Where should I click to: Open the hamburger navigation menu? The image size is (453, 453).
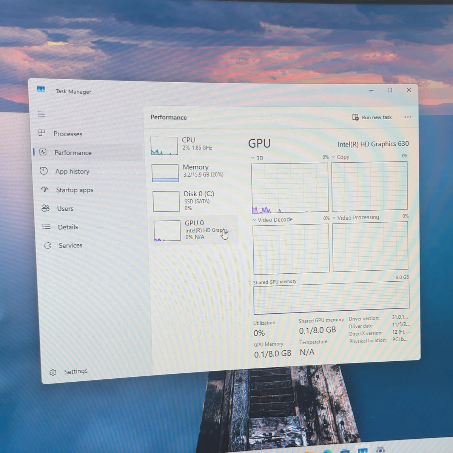coord(41,114)
